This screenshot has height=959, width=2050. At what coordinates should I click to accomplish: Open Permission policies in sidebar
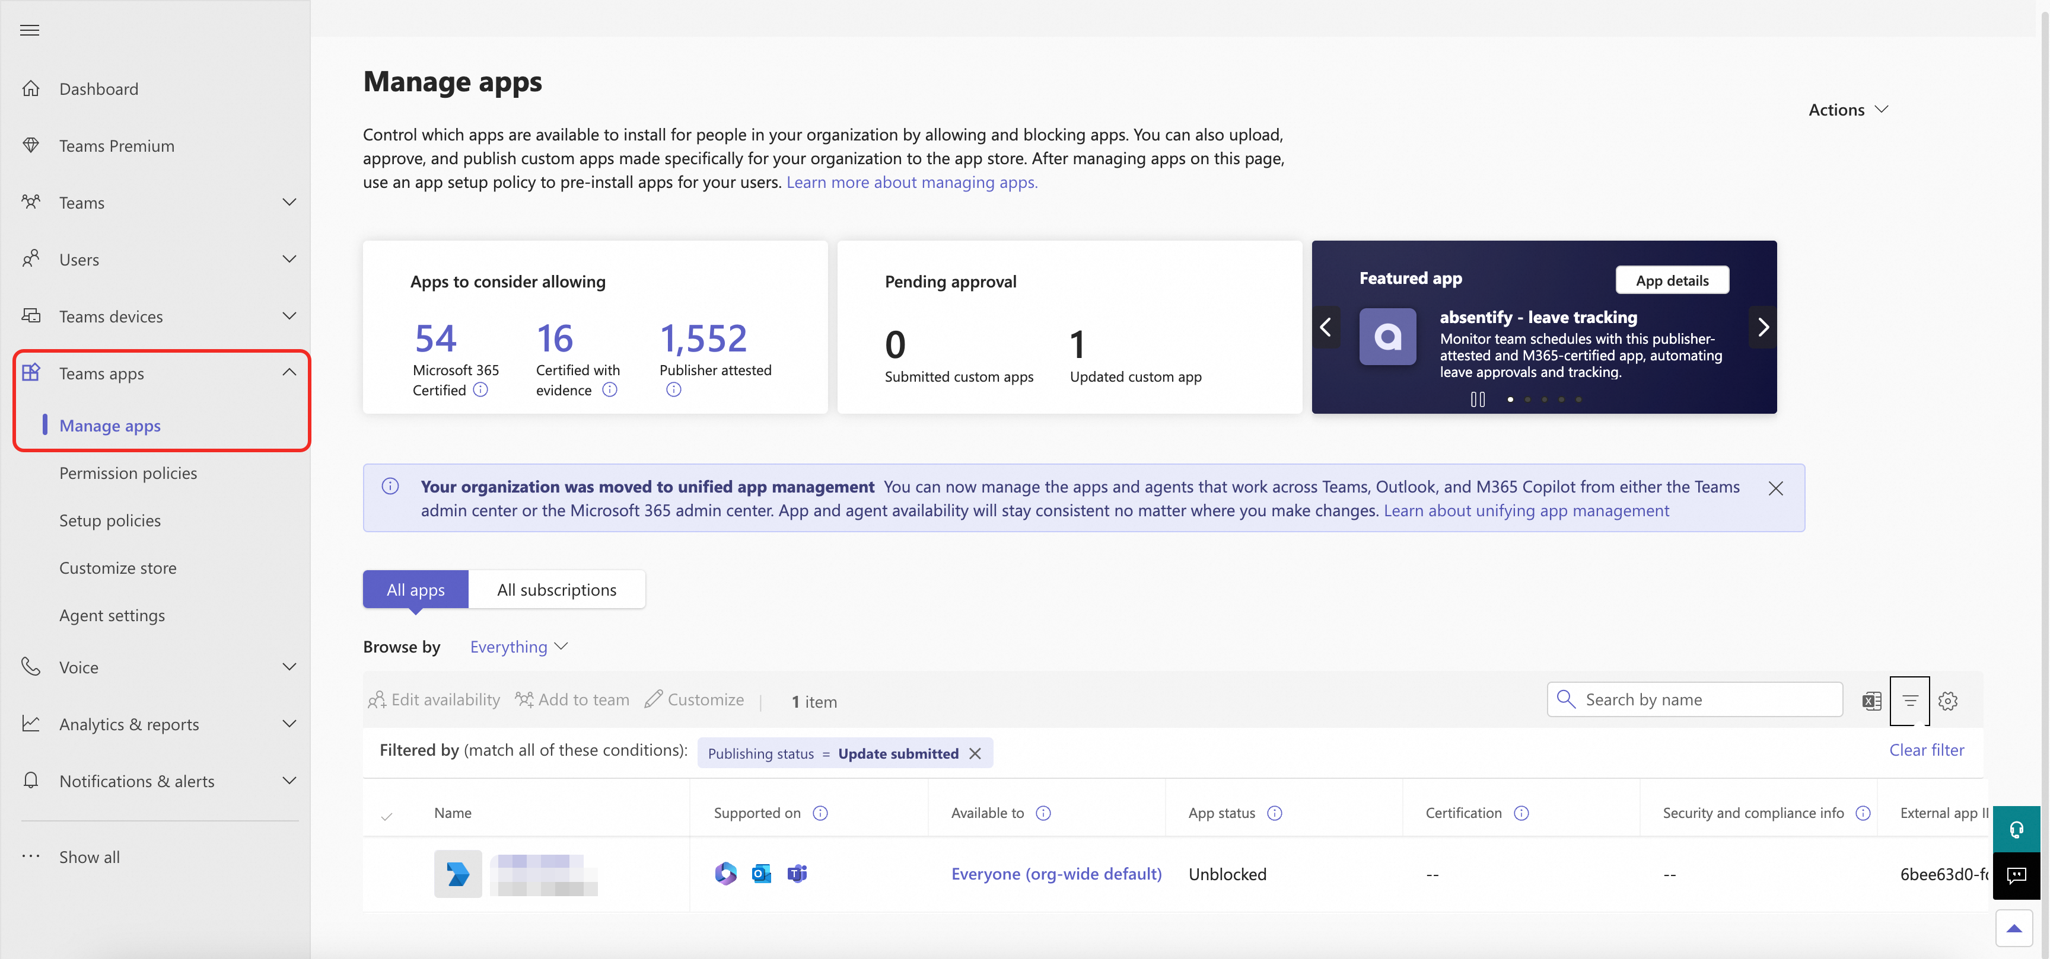click(x=128, y=473)
